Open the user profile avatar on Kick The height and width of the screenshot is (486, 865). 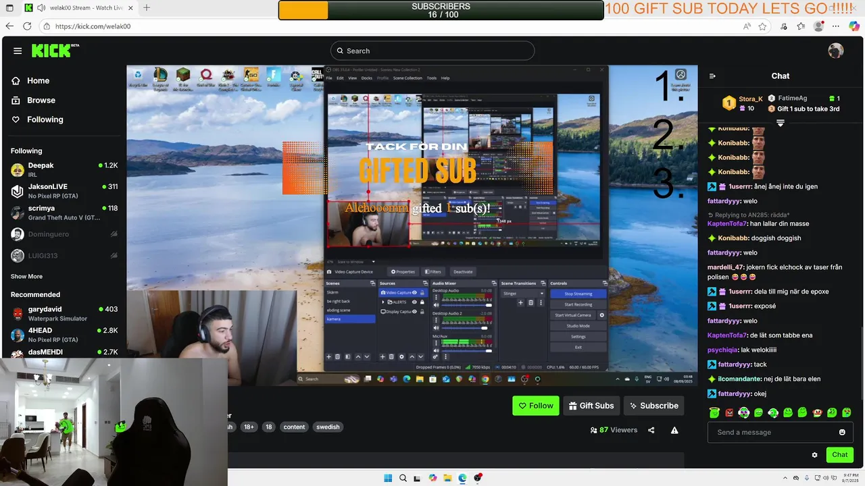point(836,51)
